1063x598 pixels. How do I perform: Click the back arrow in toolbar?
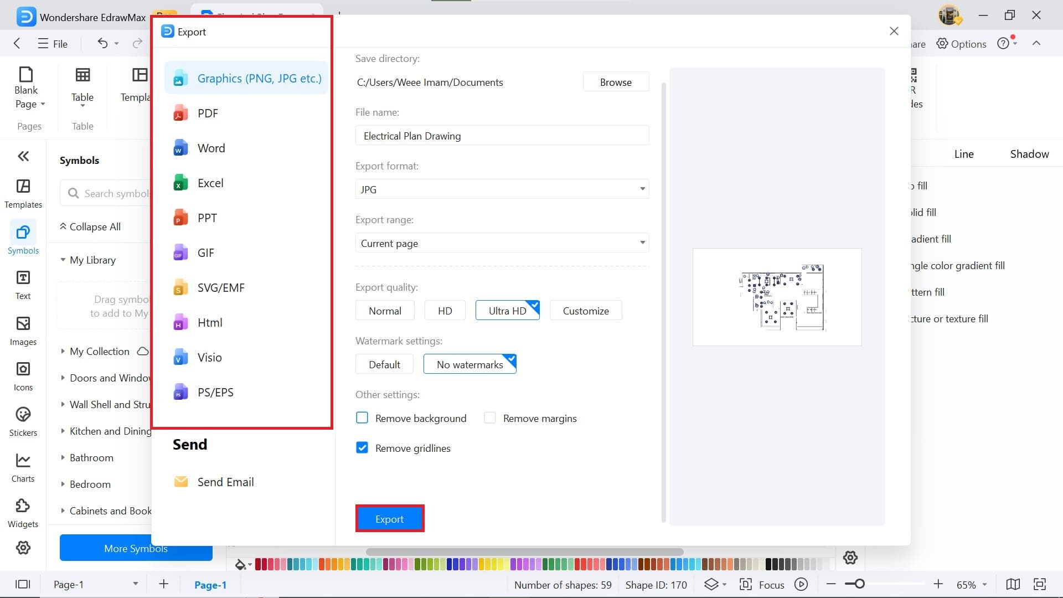click(x=17, y=43)
